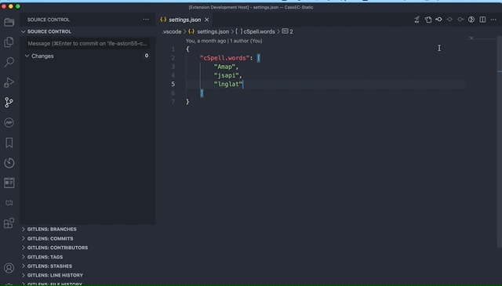Click the split editor icon
502x286 pixels.
coord(482,20)
